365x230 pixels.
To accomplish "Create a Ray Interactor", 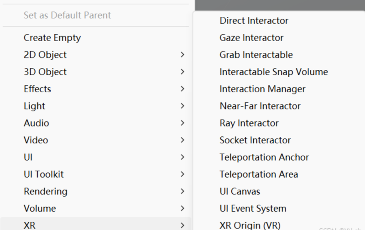I will point(249,123).
